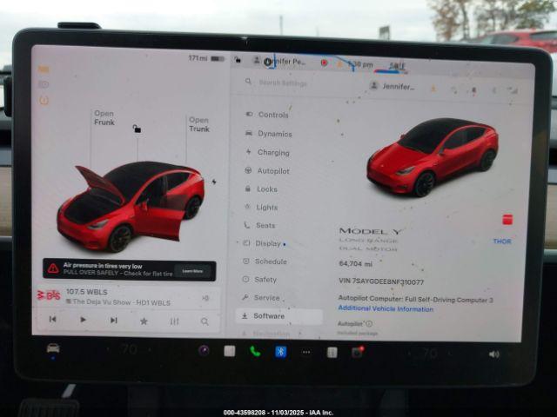The width and height of the screenshot is (557, 417).
Task: Skip to next radio station
Action: pyautogui.click(x=114, y=321)
